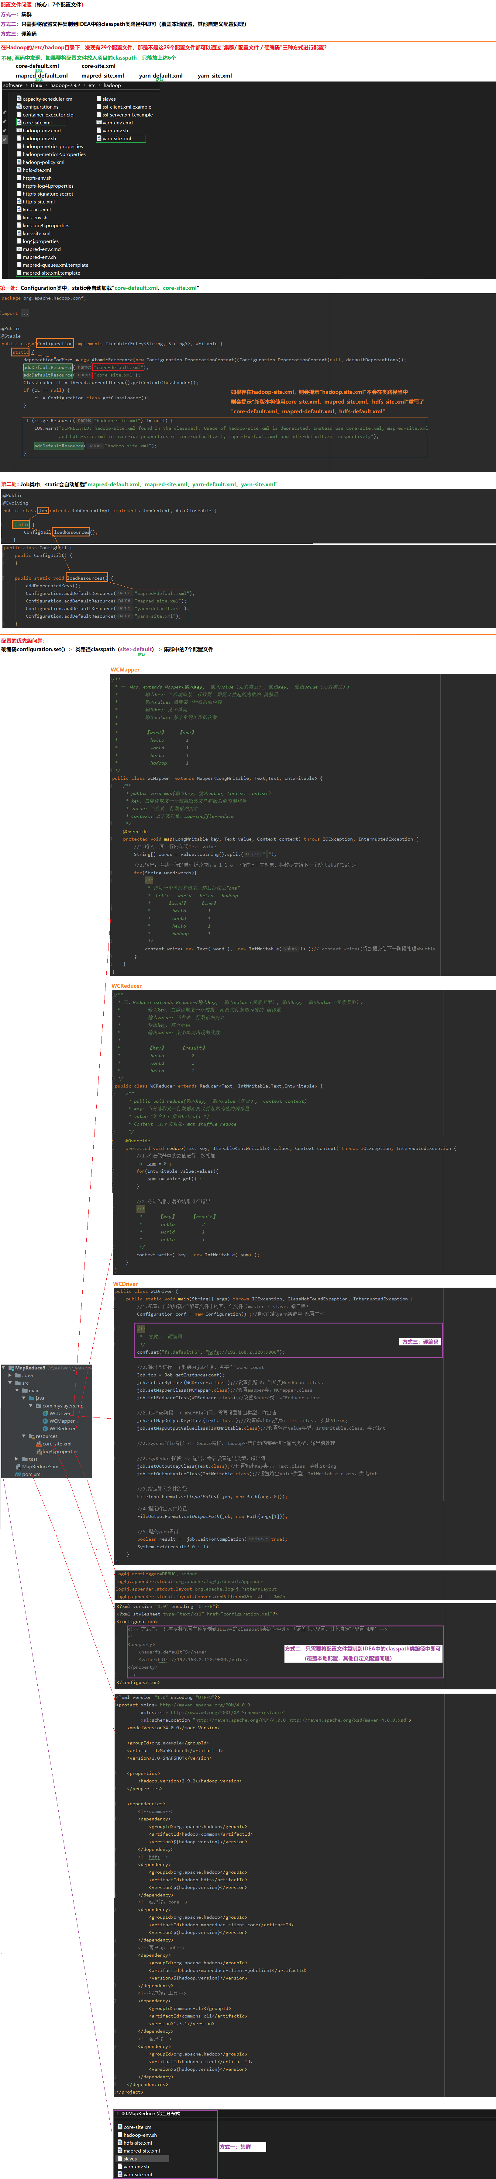Select yarn-site.xml in hadoop folder

tap(117, 139)
